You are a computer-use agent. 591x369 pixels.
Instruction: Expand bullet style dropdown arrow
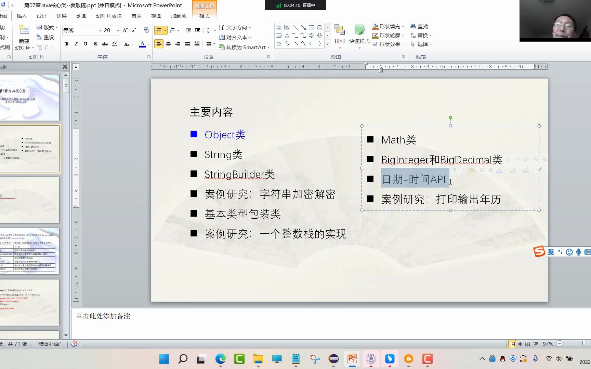[x=165, y=30]
